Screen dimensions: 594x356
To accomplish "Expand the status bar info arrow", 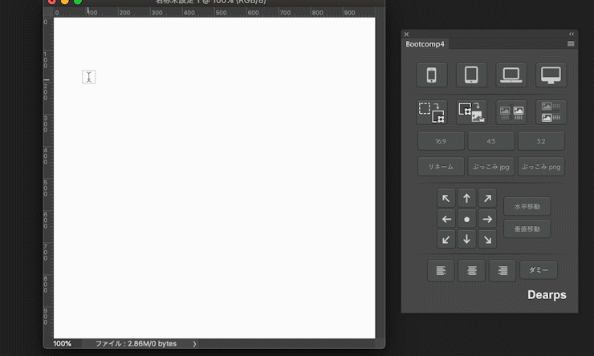I will point(194,344).
